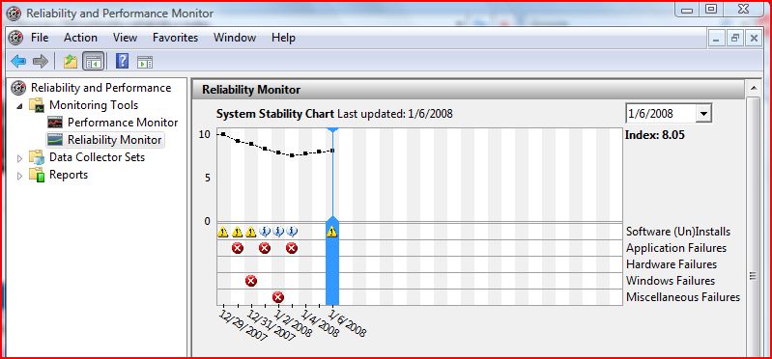This screenshot has width=772, height=359.
Task: Click the 1/2/2008 Software (Un)Installs info icon
Action: pyautogui.click(x=278, y=232)
